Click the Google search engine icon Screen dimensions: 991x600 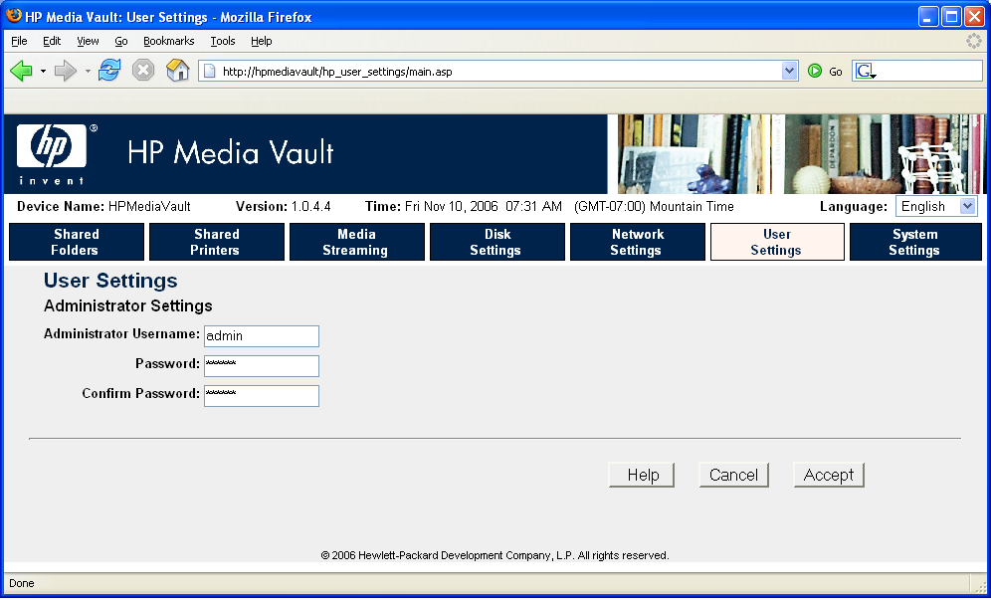tap(865, 71)
